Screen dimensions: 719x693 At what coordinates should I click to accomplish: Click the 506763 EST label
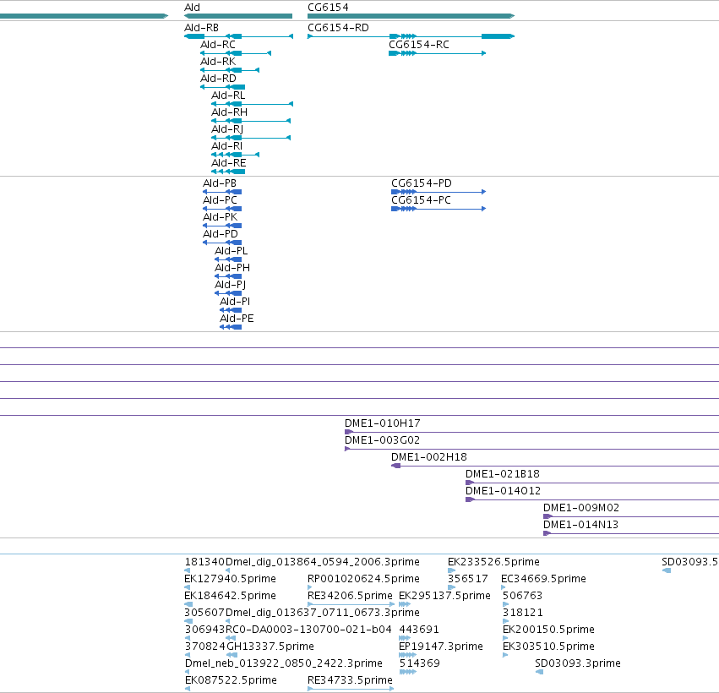pos(523,596)
